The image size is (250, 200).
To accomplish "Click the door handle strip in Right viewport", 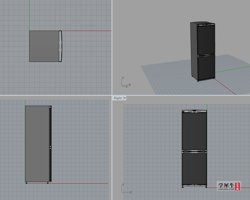I will click(194, 152).
